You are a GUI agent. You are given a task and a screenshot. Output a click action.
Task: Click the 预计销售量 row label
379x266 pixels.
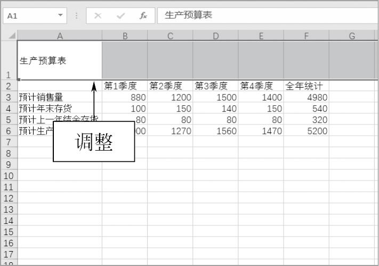click(60, 97)
